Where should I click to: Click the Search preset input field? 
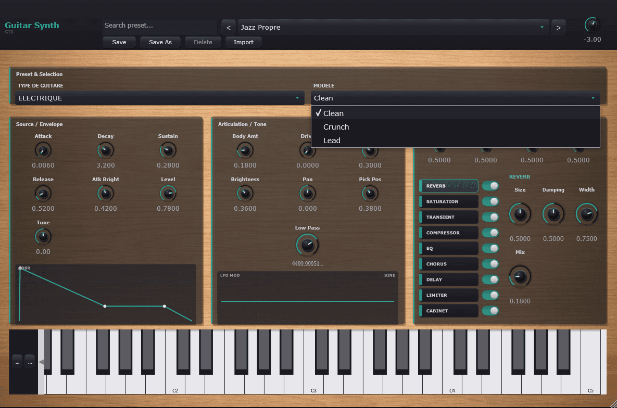(x=159, y=25)
